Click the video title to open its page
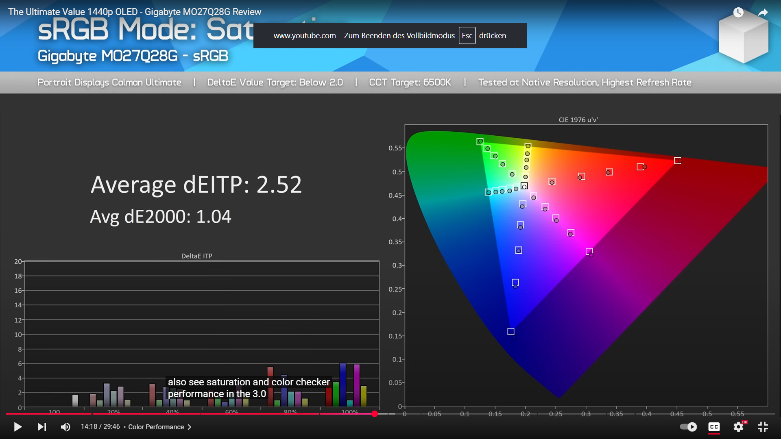Viewport: 781px width, 439px height. pos(134,12)
